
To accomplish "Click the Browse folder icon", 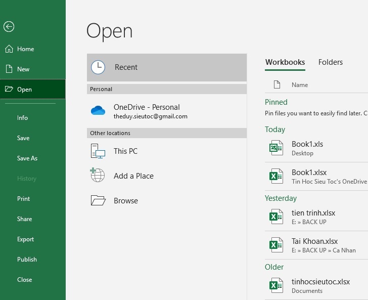I will [98, 200].
